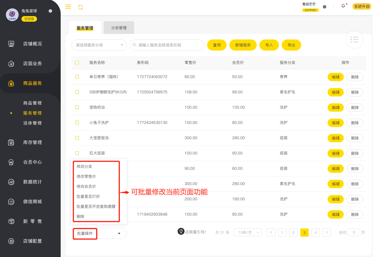
Task: Click the 数据统计 chart icon
Action: click(x=11, y=182)
